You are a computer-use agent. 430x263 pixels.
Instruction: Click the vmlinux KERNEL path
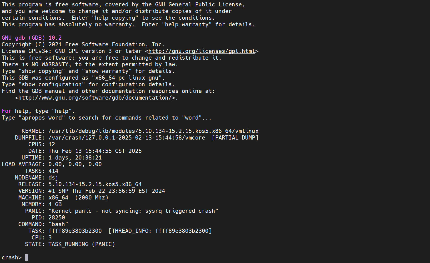153,131
